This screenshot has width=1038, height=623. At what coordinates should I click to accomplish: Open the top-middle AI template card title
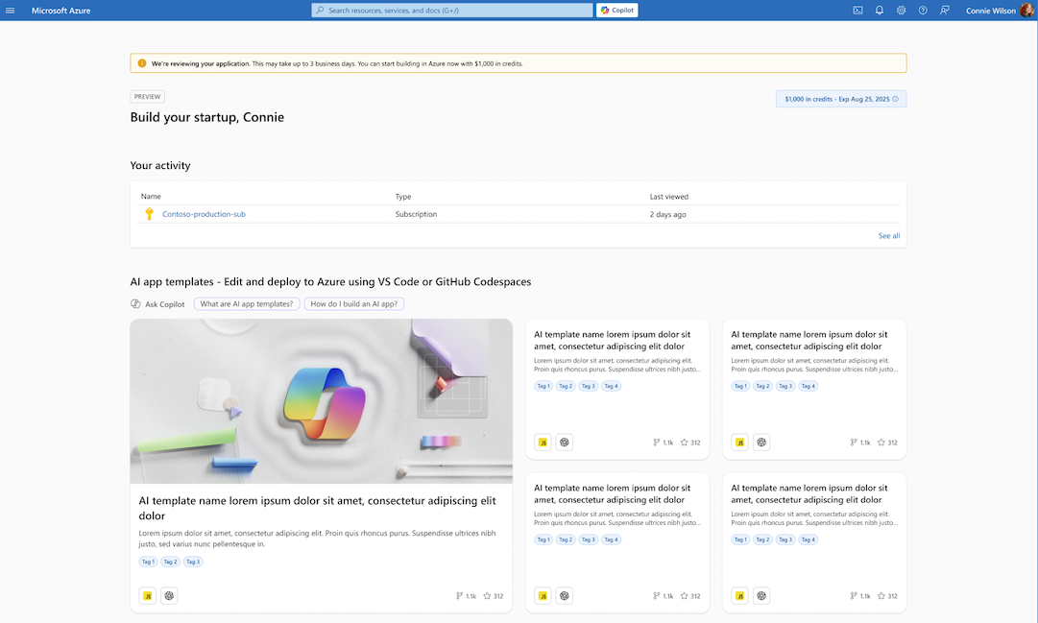point(613,341)
